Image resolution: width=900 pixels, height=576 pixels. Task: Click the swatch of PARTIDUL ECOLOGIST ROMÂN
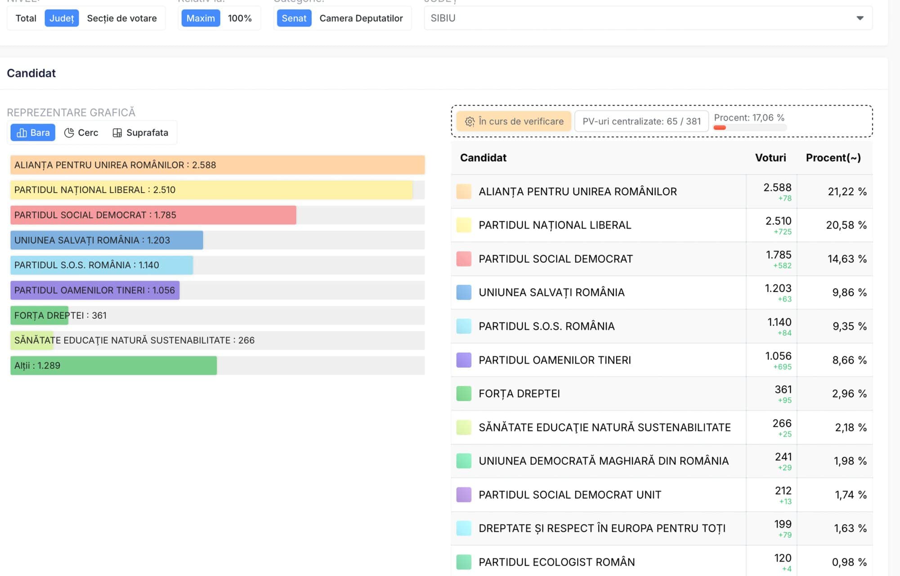pyautogui.click(x=464, y=562)
